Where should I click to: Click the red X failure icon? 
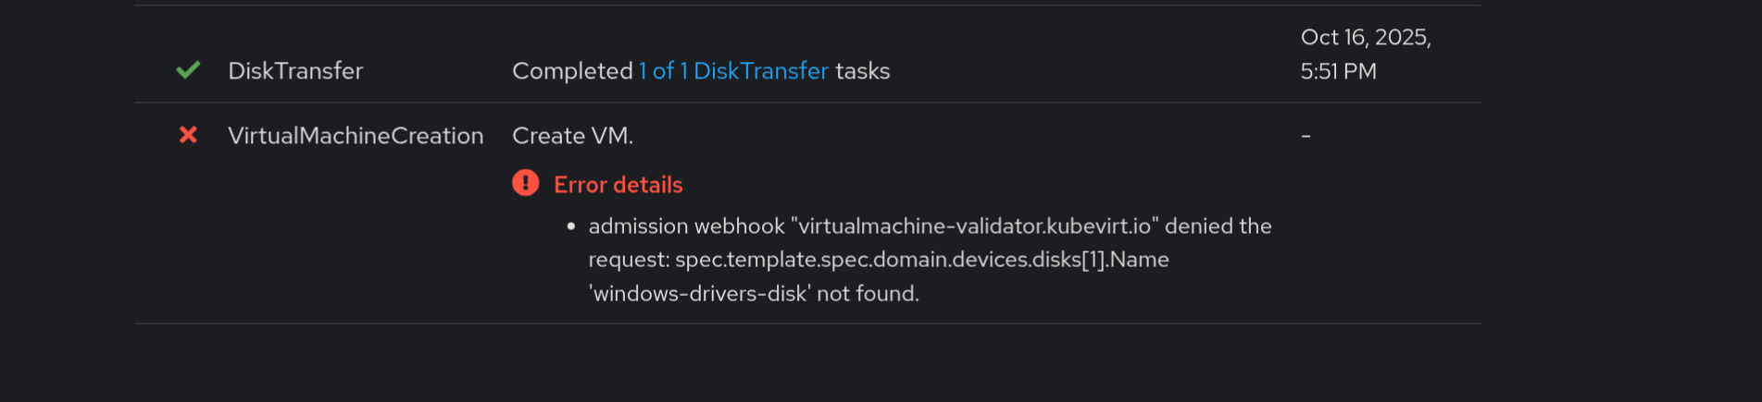[188, 135]
